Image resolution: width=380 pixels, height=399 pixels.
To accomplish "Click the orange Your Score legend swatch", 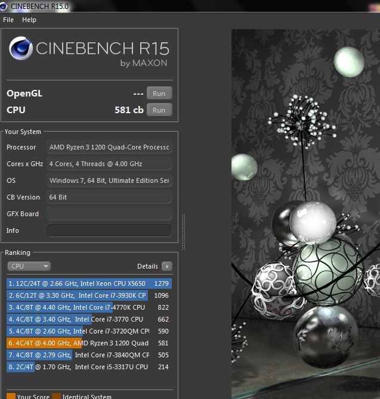I will click(x=11, y=396).
